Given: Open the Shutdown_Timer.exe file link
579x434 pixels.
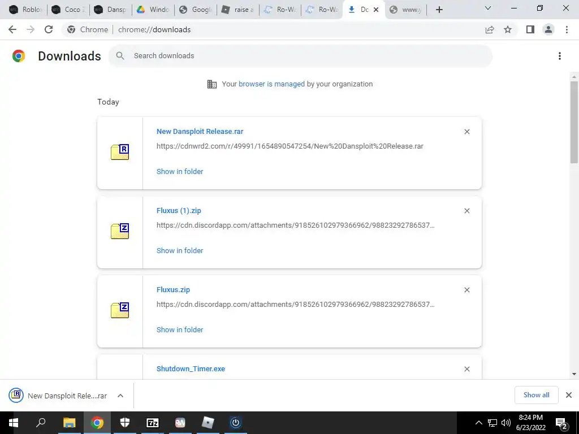Looking at the screenshot, I should coord(191,368).
